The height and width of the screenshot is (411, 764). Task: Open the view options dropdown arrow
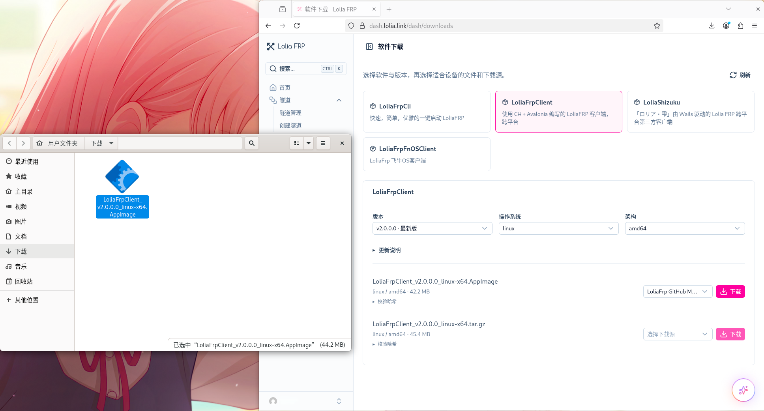tap(309, 143)
